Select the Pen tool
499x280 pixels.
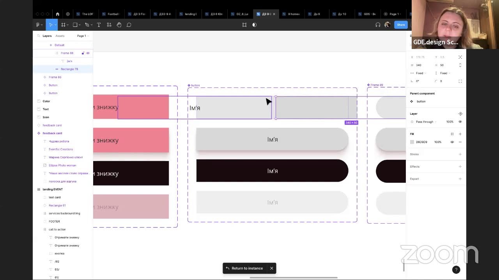87,25
